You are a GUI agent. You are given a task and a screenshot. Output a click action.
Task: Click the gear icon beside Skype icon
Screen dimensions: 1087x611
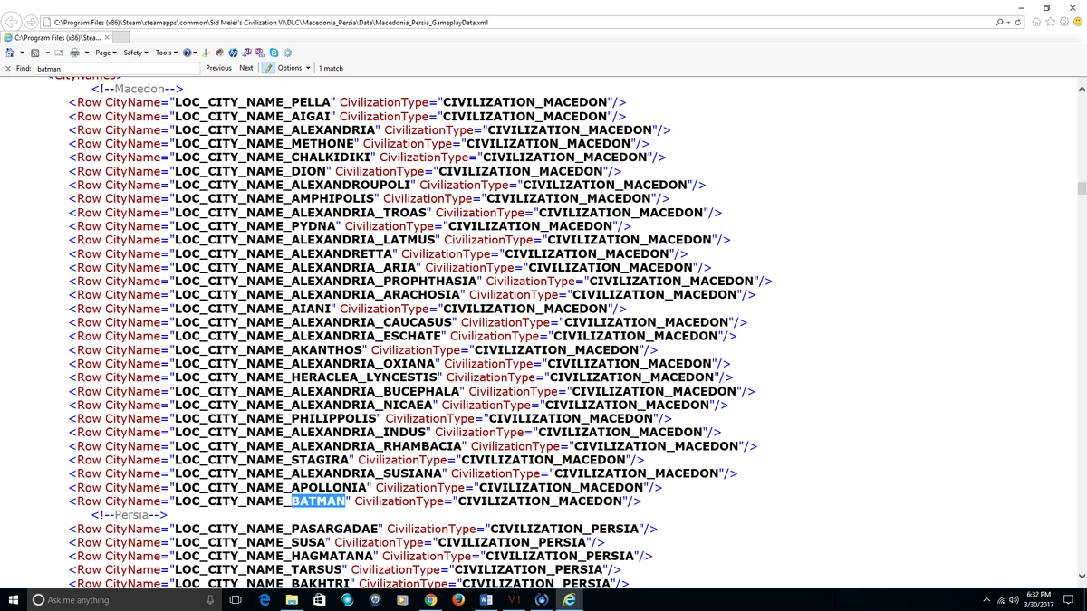point(287,53)
